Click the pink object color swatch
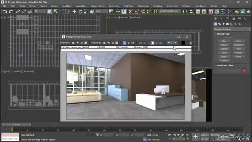Image resolution: width=252 pixels, height=142 pixels. (x=244, y=70)
